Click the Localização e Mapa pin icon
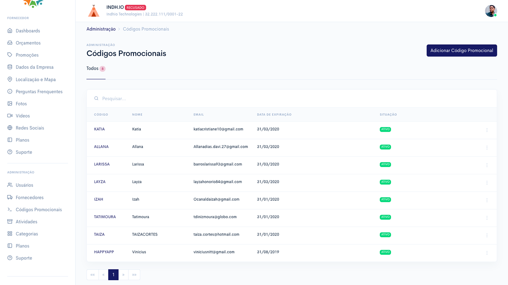The height and width of the screenshot is (285, 508). coord(10,80)
